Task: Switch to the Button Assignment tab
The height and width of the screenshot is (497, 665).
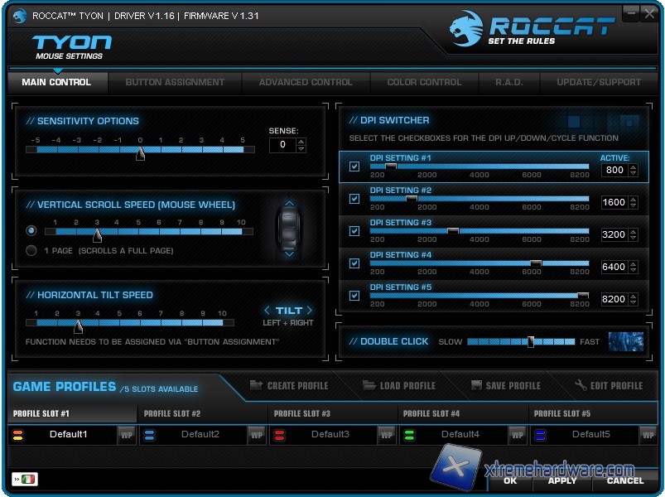Action: 175,82
